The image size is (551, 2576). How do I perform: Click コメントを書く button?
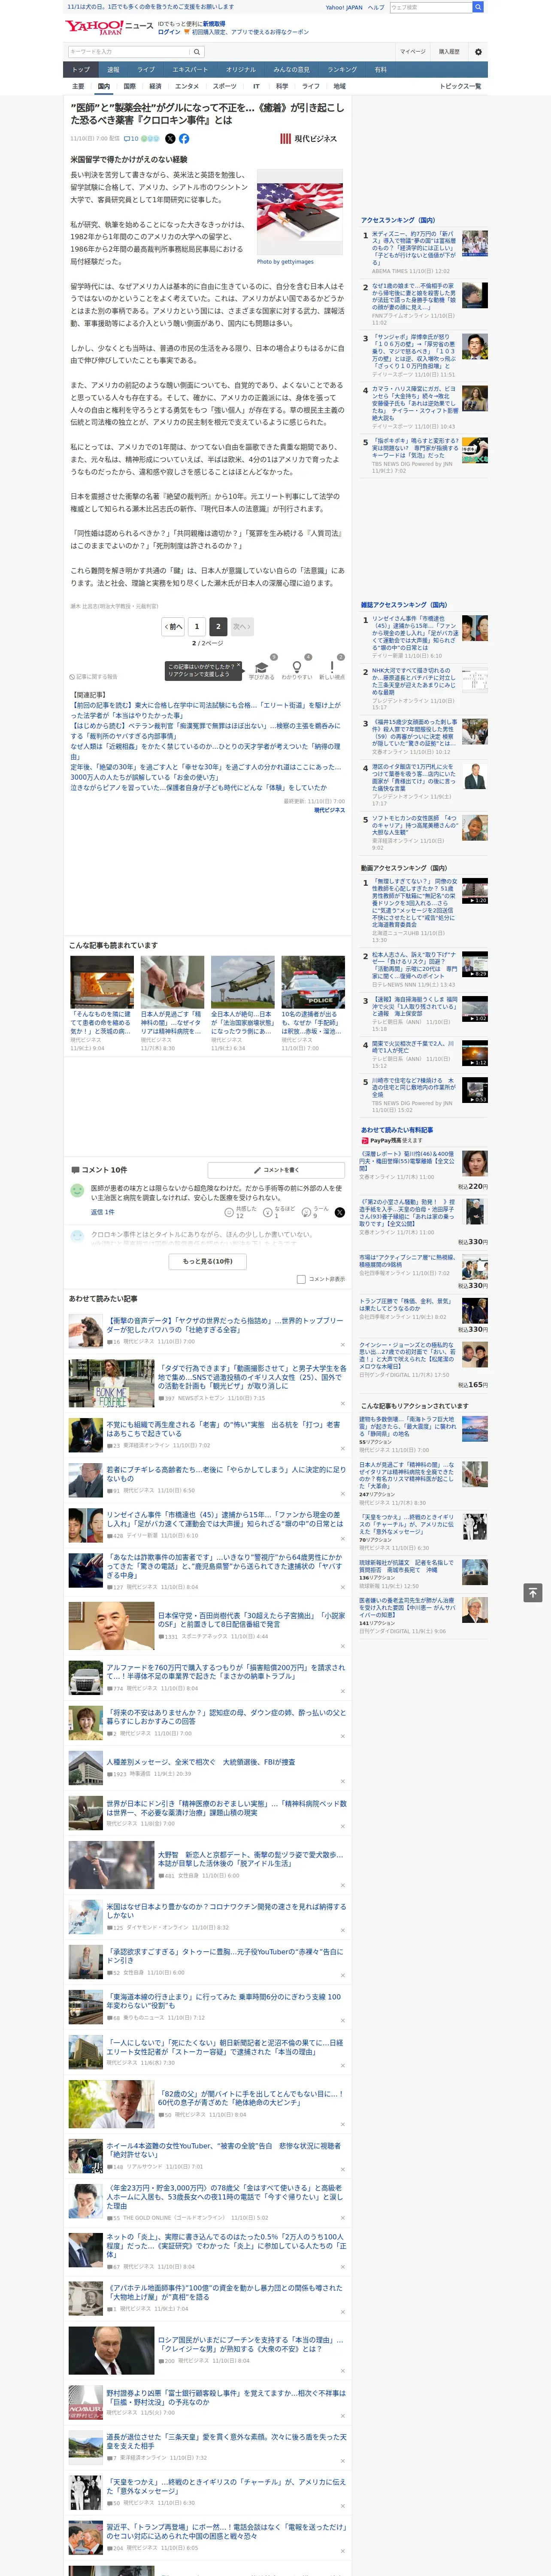click(276, 1169)
